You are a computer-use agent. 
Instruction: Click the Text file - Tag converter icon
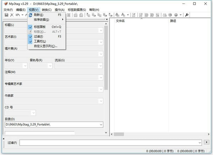(105, 15)
